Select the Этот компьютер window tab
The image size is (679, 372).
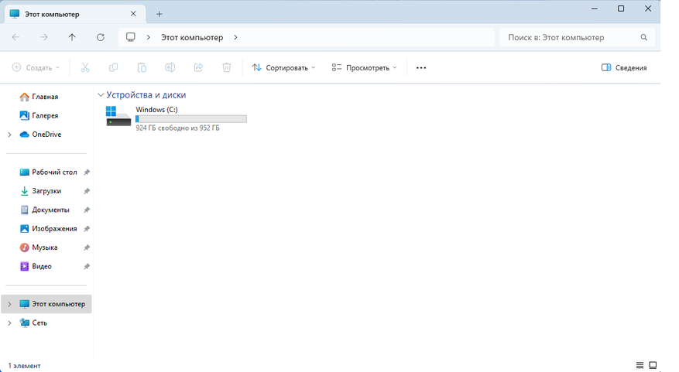coord(75,14)
